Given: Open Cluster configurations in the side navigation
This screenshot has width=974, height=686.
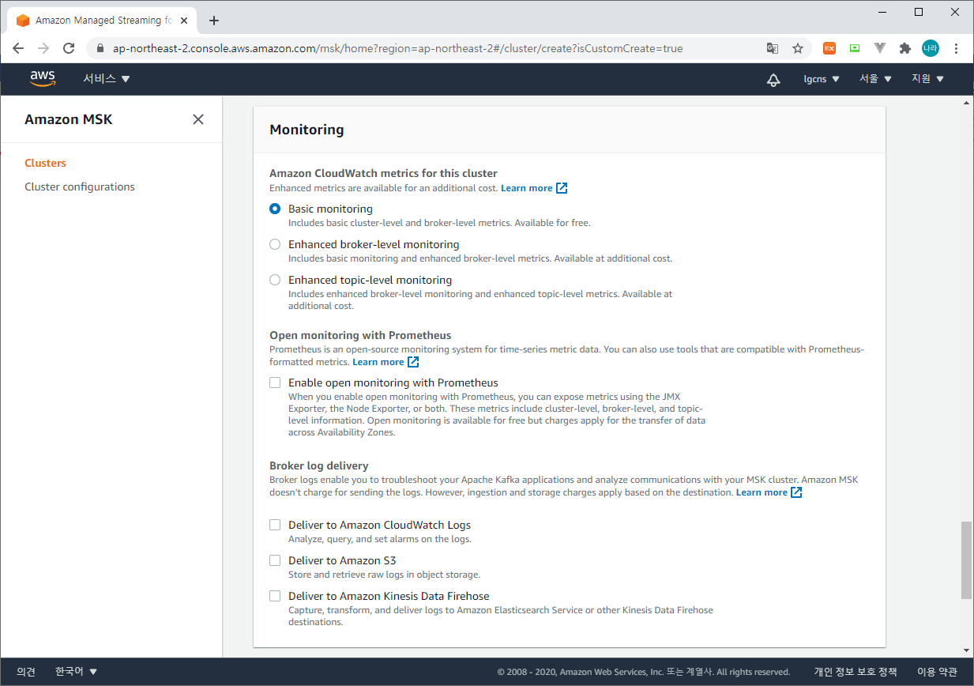Looking at the screenshot, I should [x=80, y=187].
